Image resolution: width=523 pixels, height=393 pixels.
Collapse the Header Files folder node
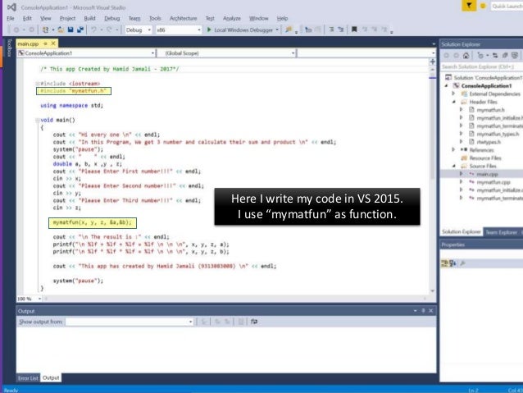tap(454, 102)
